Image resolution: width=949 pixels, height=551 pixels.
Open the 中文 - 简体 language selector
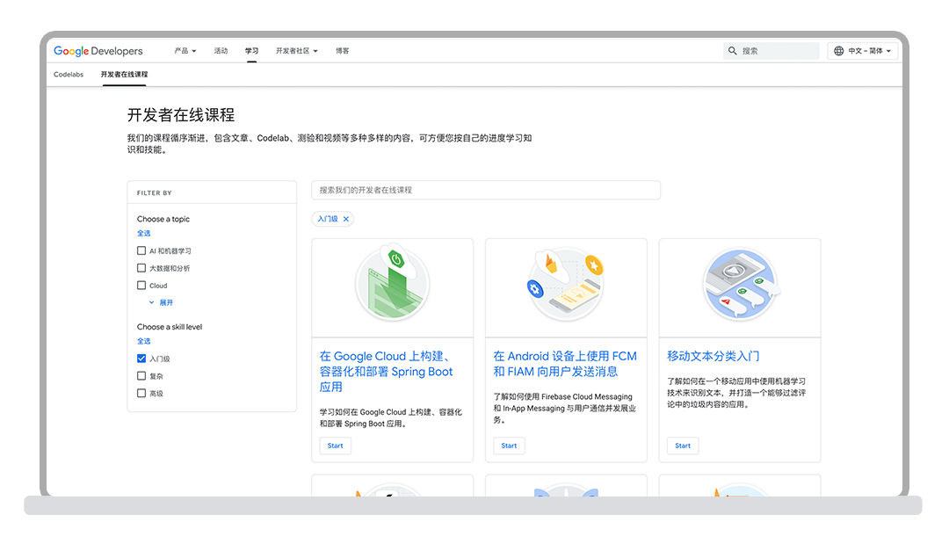863,51
